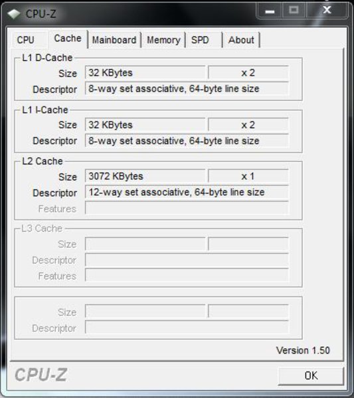Click the empty L3 Cache Descriptor field

pos(187,260)
